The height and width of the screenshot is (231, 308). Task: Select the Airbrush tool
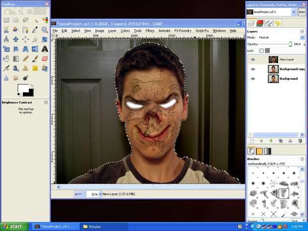pos(6,68)
